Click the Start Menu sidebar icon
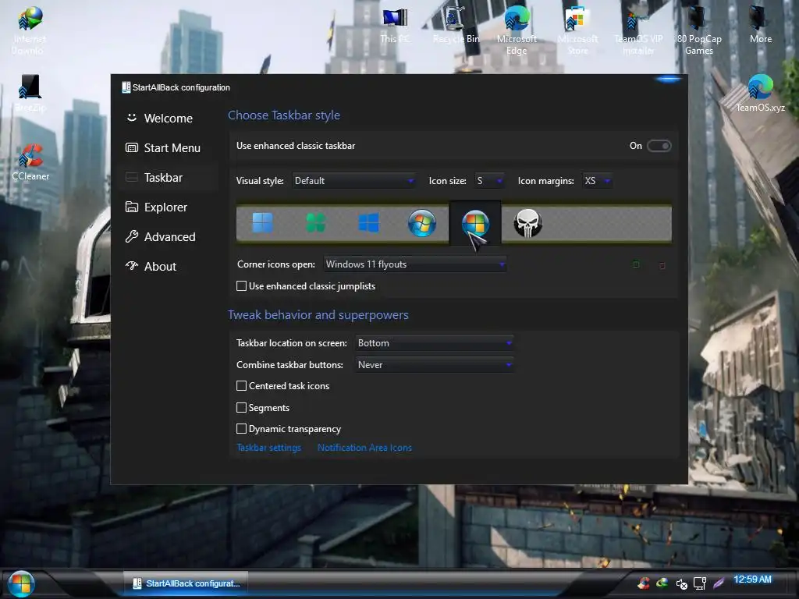The height and width of the screenshot is (599, 799). pyautogui.click(x=131, y=147)
